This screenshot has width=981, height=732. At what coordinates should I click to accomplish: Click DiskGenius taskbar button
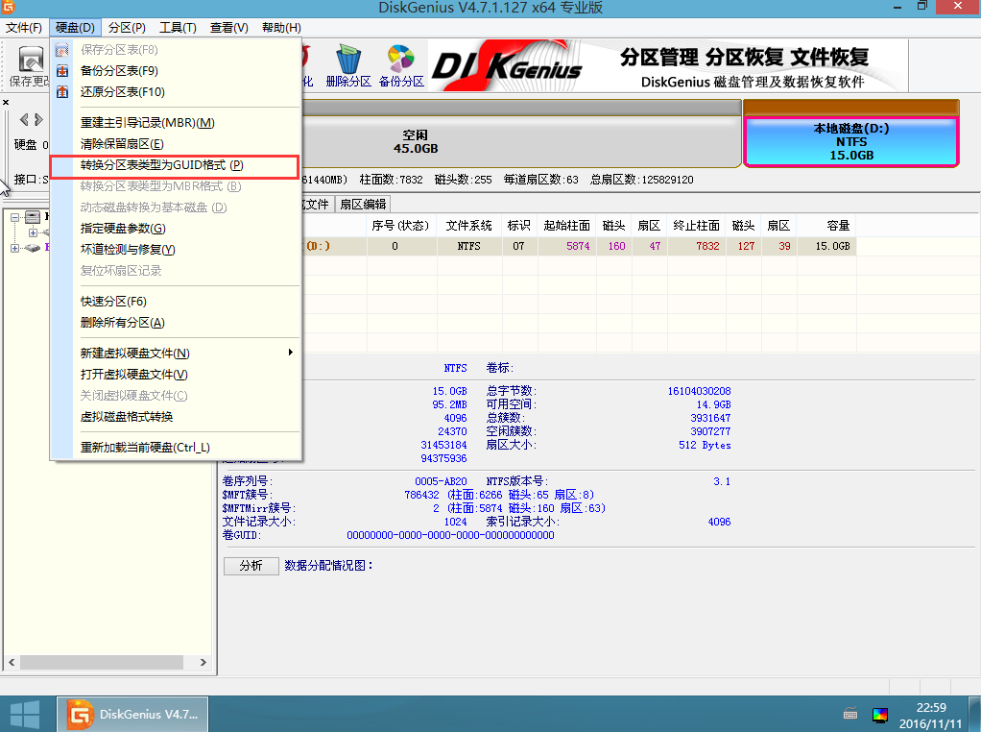pyautogui.click(x=132, y=714)
